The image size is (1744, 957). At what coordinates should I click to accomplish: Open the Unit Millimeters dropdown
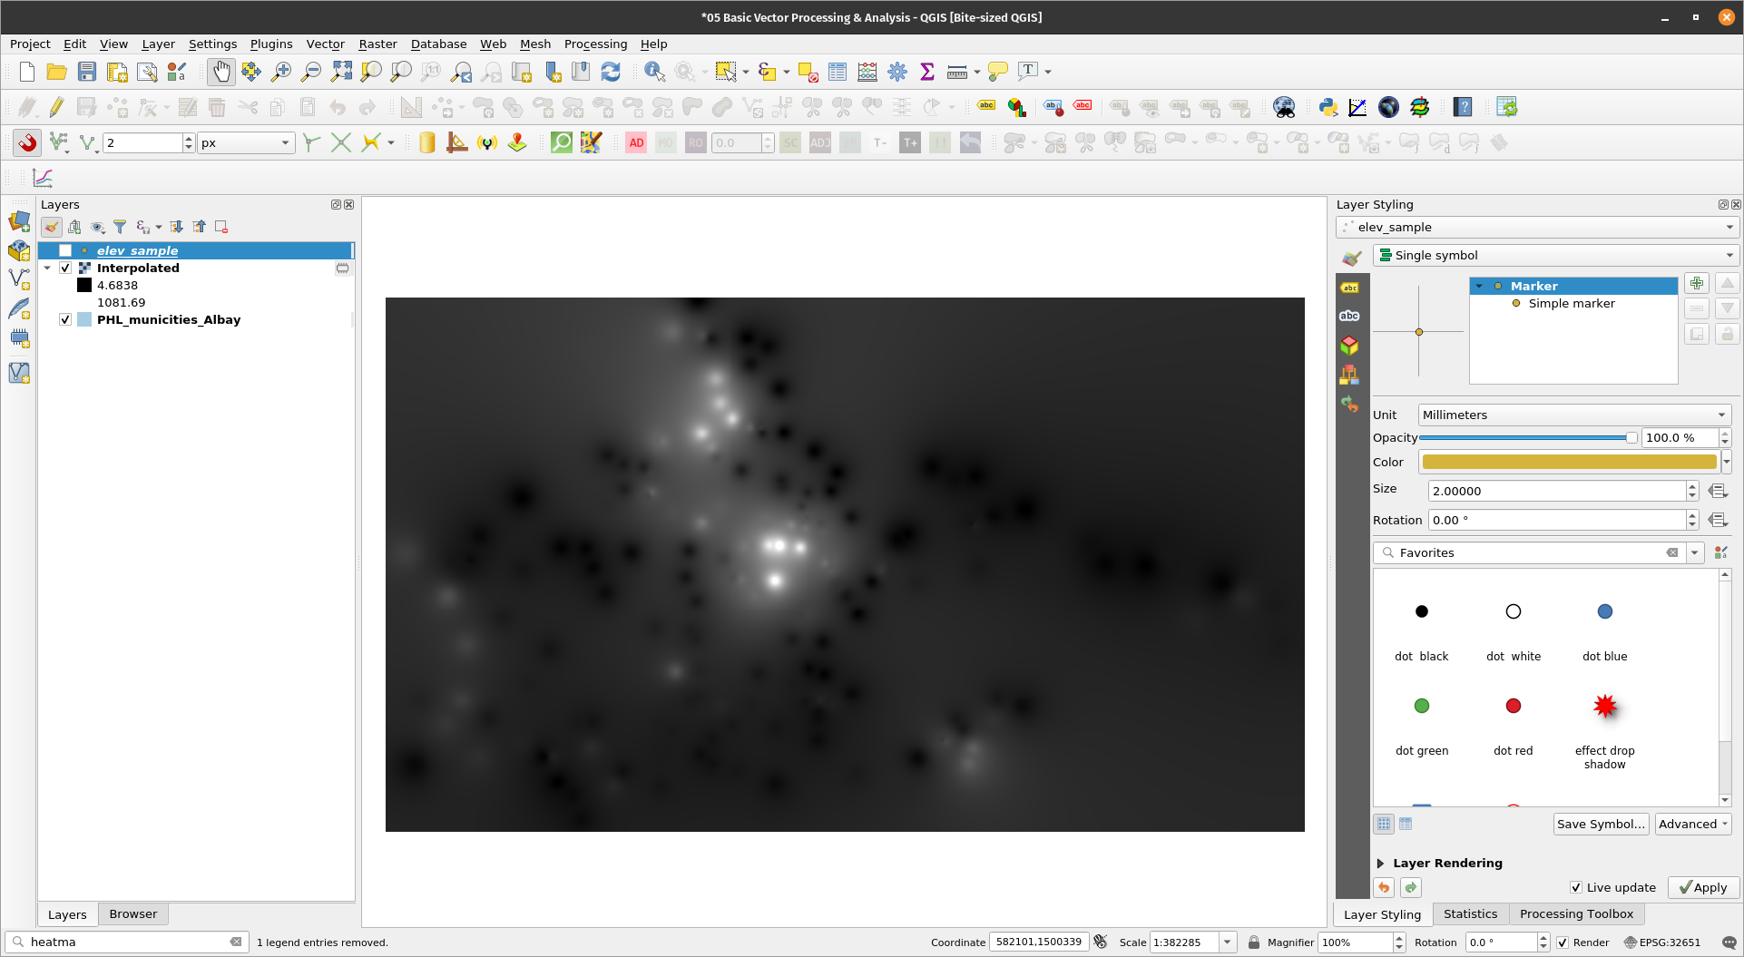1573,415
